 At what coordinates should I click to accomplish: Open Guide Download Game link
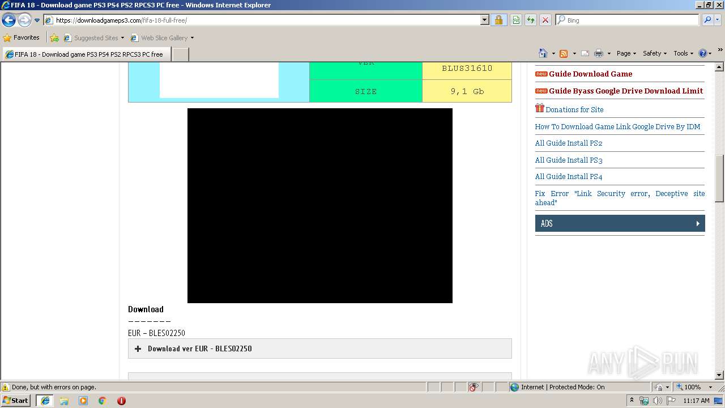click(x=590, y=74)
